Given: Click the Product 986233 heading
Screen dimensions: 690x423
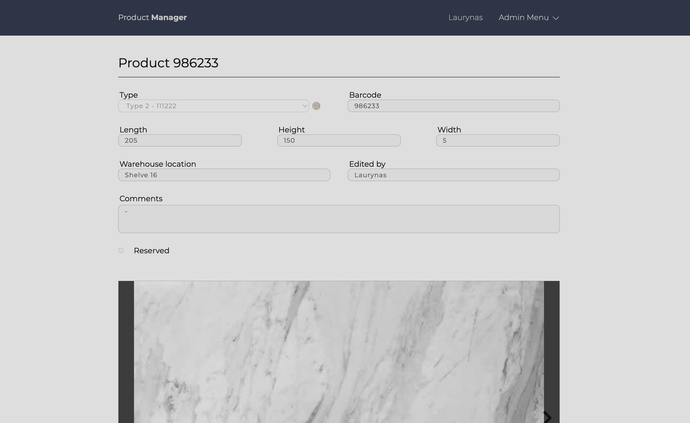Looking at the screenshot, I should [x=168, y=63].
